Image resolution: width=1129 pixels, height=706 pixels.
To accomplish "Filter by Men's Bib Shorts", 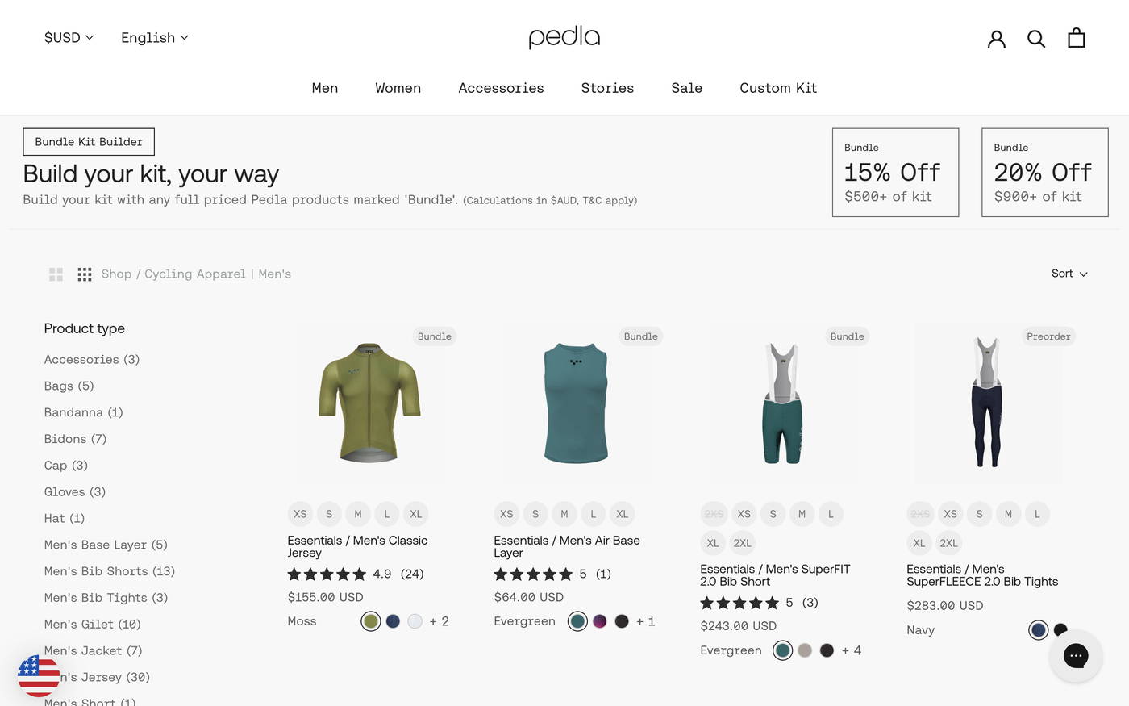I will [109, 571].
